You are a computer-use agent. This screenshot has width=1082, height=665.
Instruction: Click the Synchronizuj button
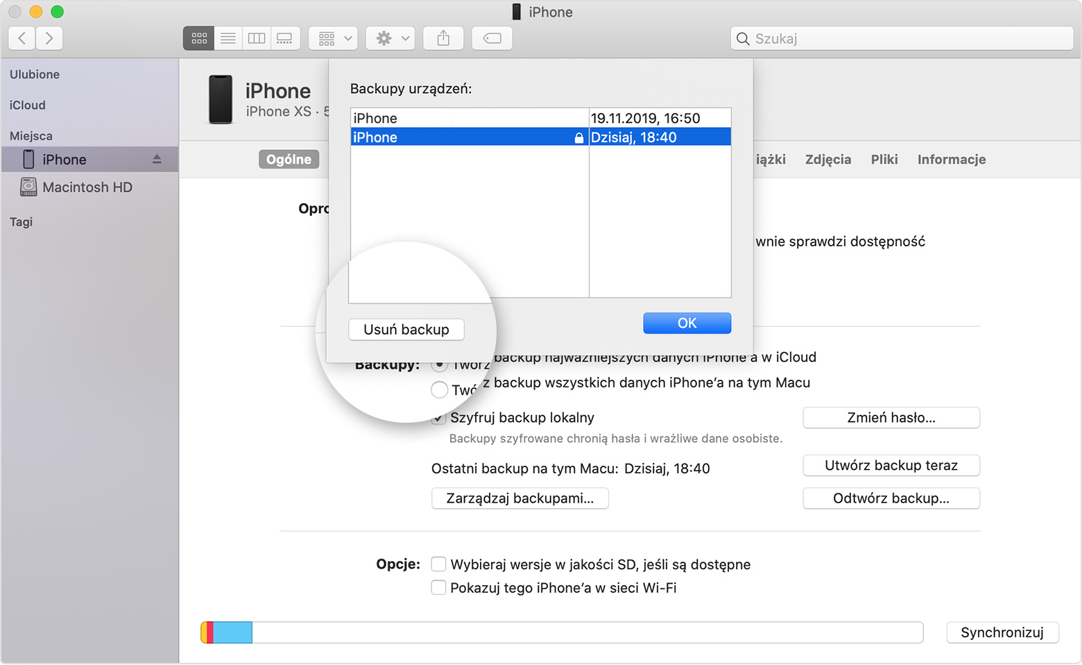pos(1002,632)
